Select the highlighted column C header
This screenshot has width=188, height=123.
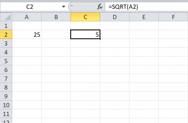click(85, 17)
